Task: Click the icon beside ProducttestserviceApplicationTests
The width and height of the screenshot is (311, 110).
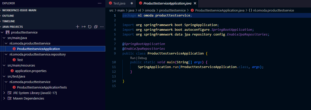Action: pos(14,87)
